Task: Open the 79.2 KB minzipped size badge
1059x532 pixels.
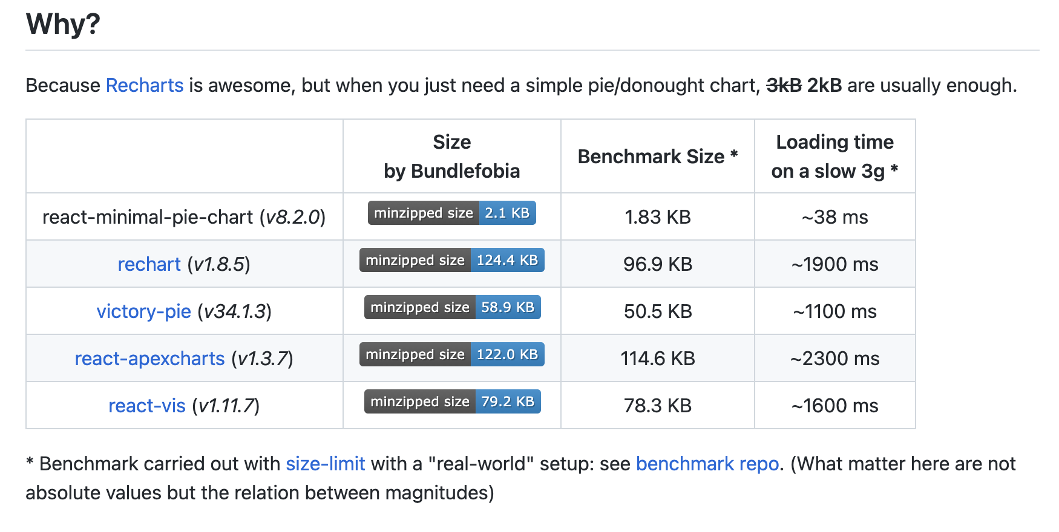Action: click(451, 401)
